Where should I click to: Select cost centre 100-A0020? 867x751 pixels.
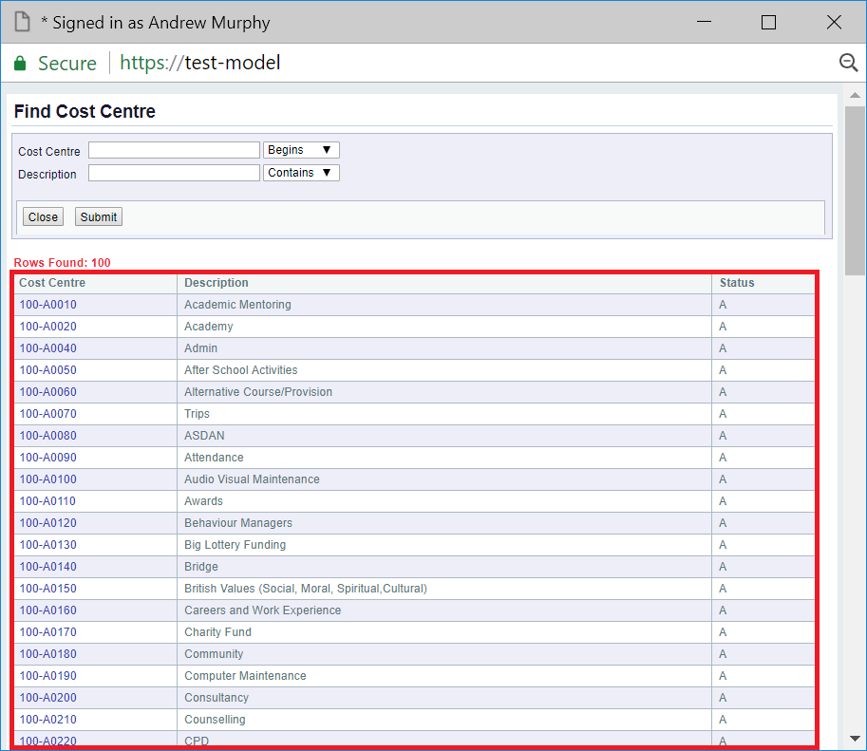(48, 327)
